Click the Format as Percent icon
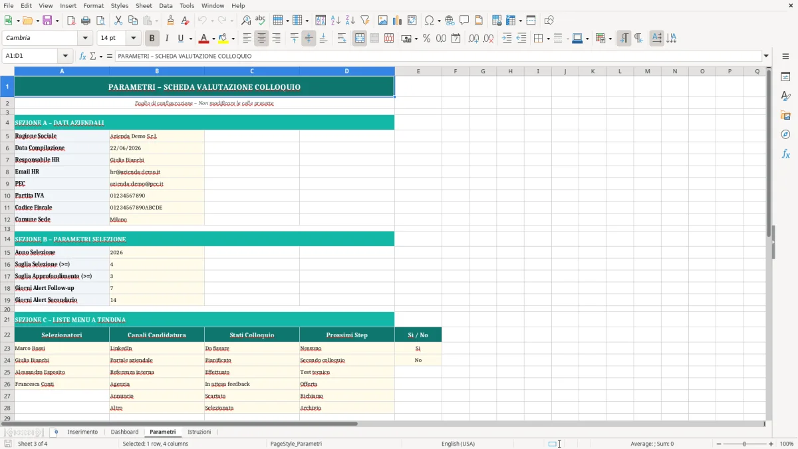The height and width of the screenshot is (449, 798). (426, 39)
